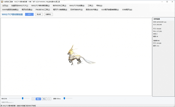Click the blue 打开 open button
This screenshot has width=175, height=107.
tap(29, 14)
